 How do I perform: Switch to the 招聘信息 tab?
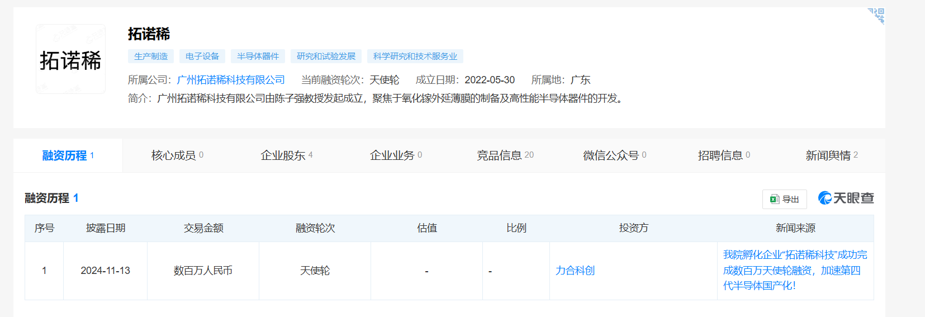pos(723,155)
